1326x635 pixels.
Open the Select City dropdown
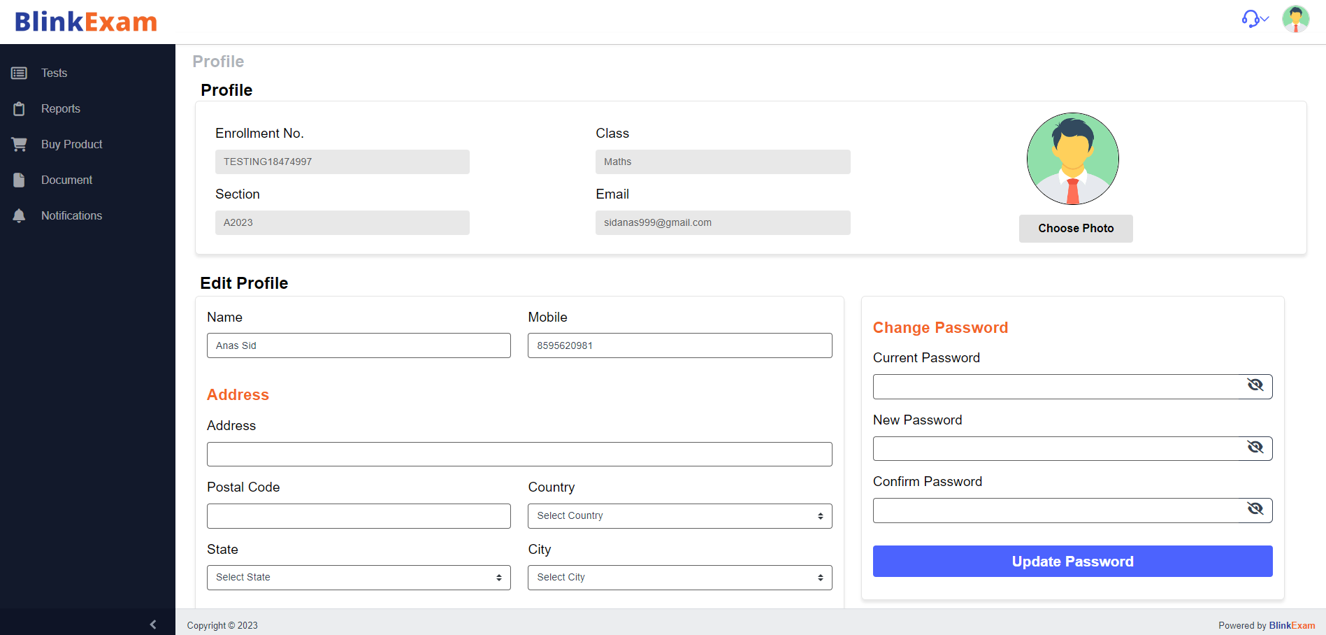(x=679, y=578)
